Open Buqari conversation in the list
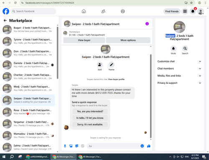The width and height of the screenshot is (209, 160). [28, 29]
